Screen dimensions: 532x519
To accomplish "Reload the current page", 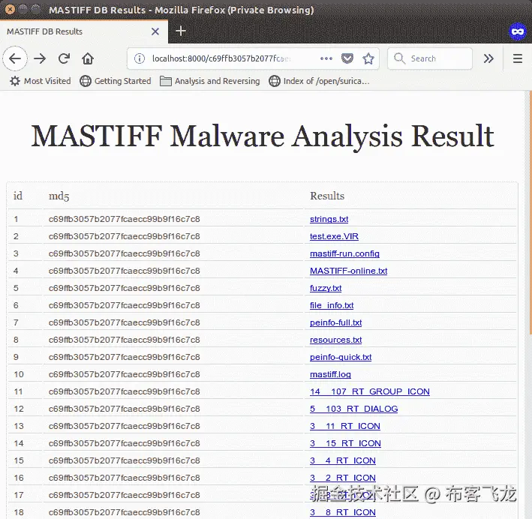I will click(64, 58).
